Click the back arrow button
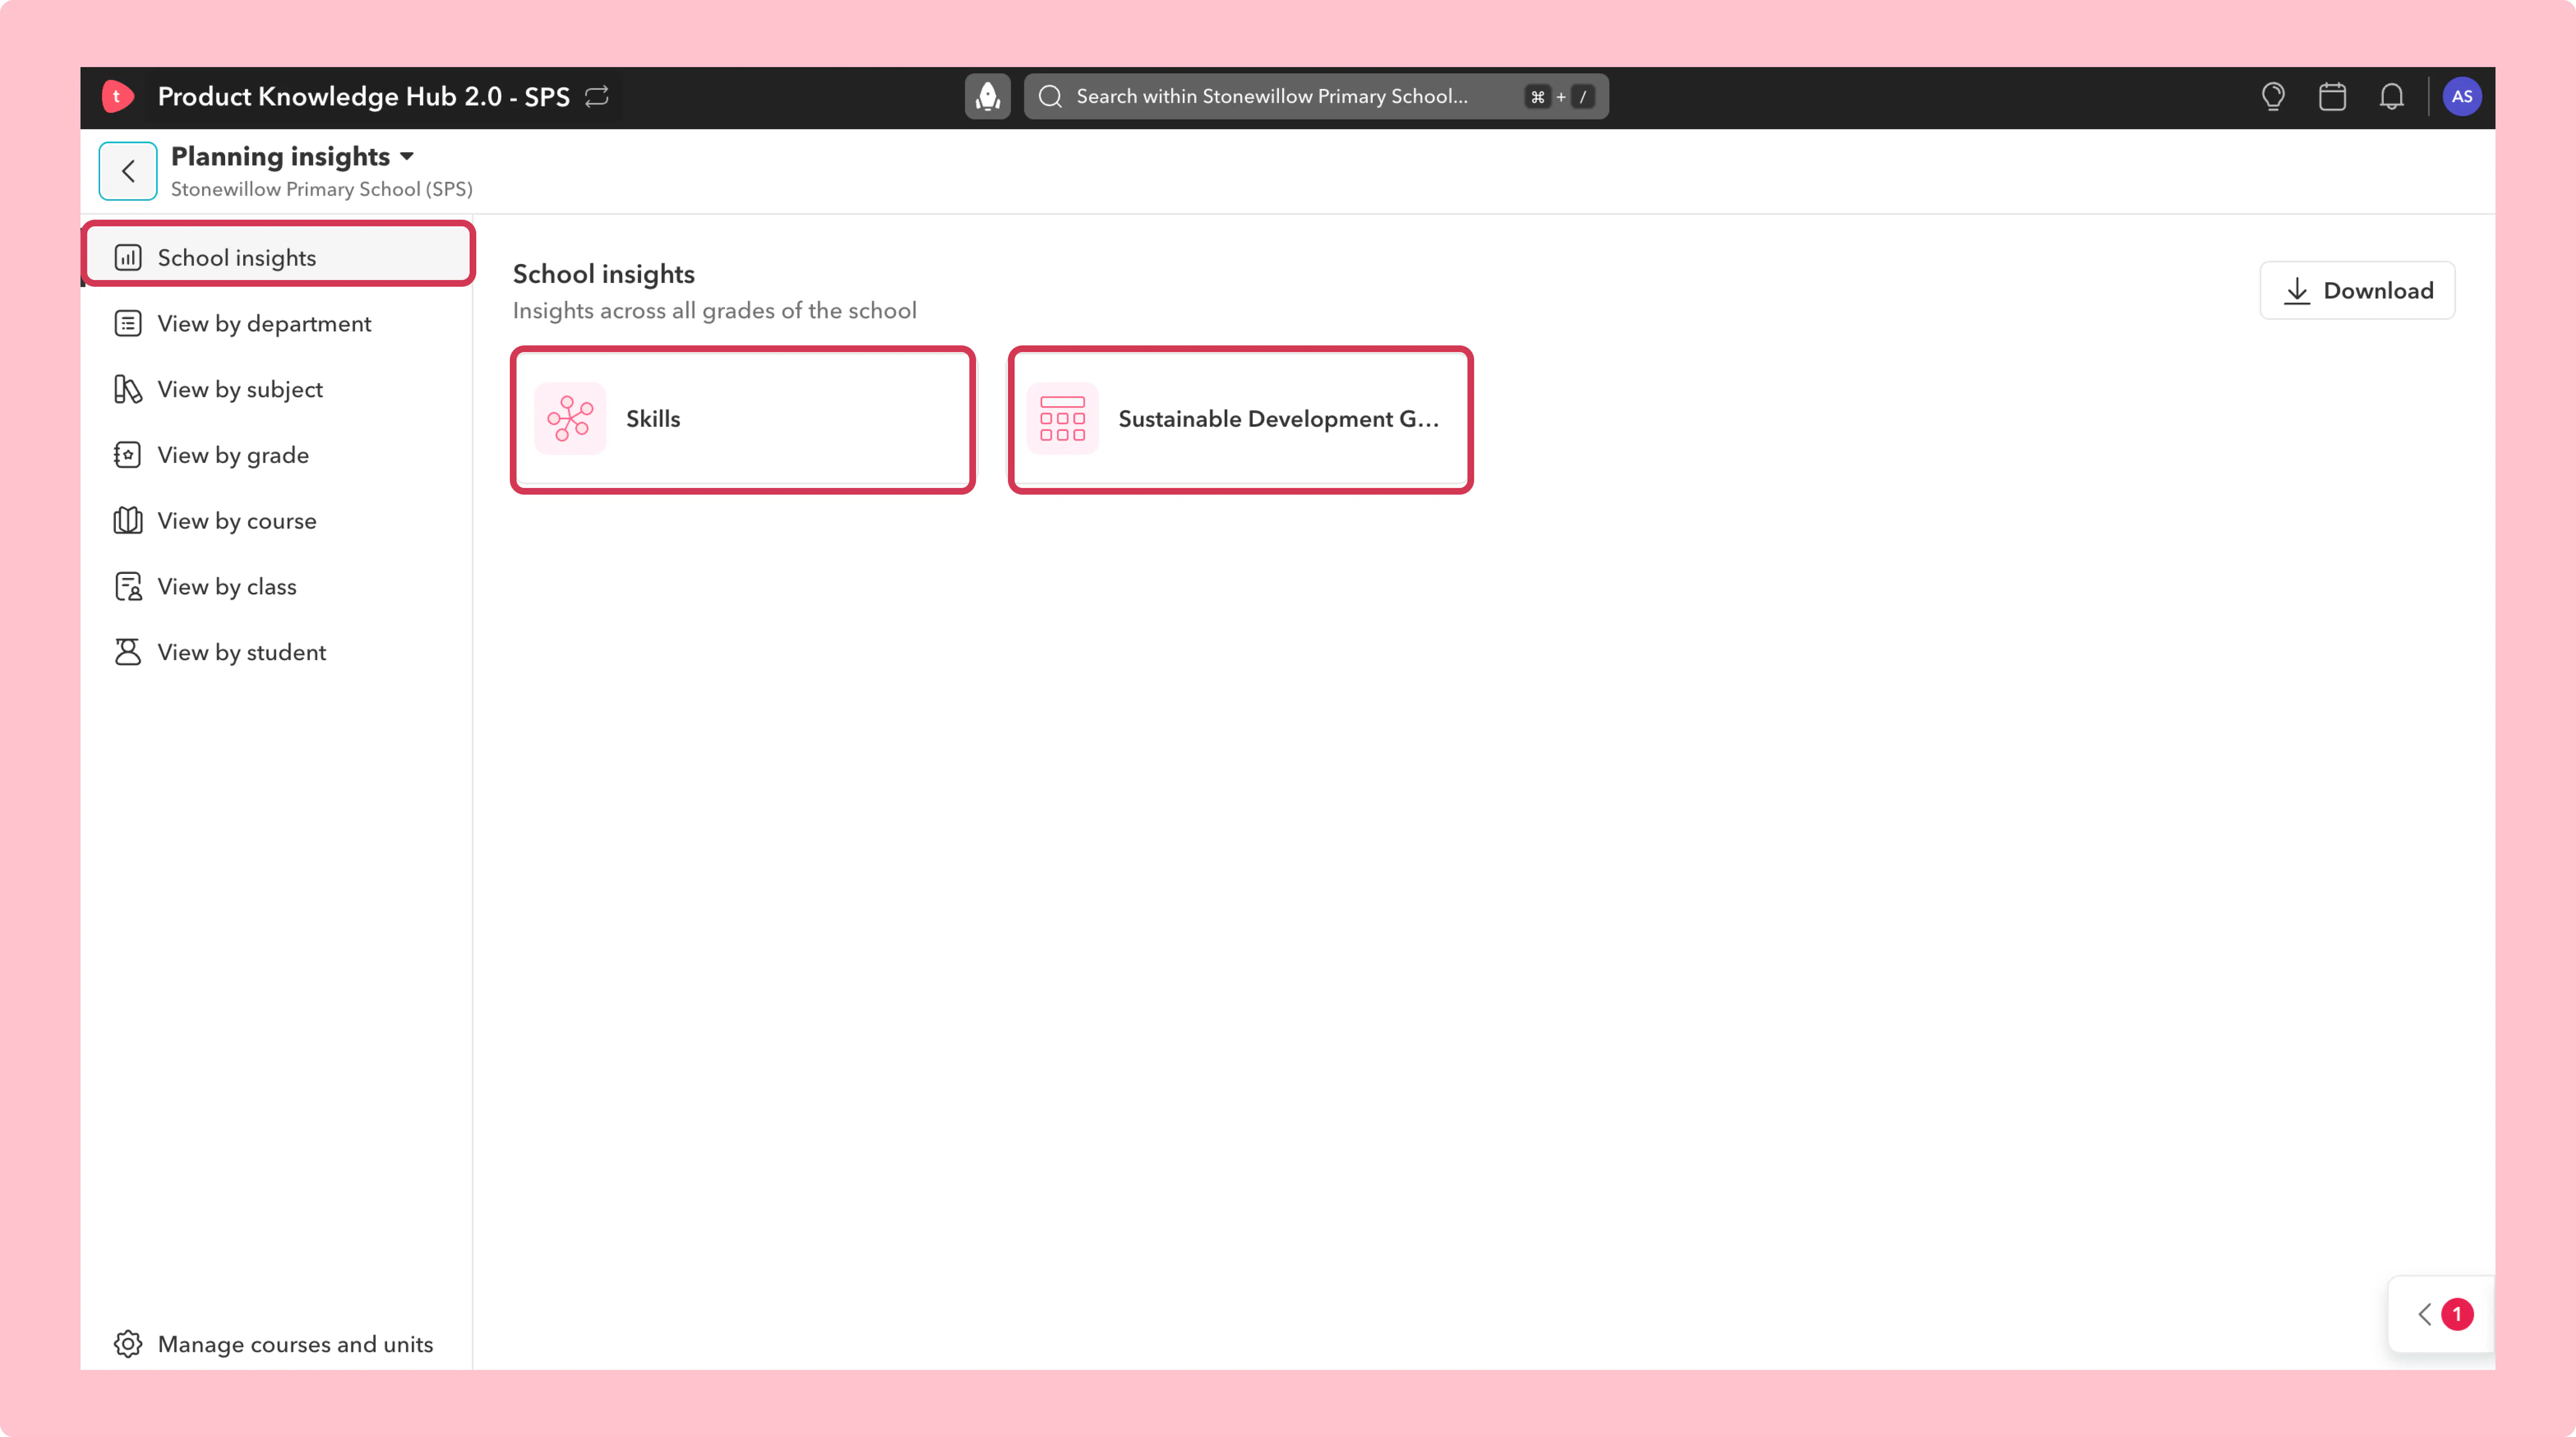Image resolution: width=2576 pixels, height=1437 pixels. [x=128, y=171]
